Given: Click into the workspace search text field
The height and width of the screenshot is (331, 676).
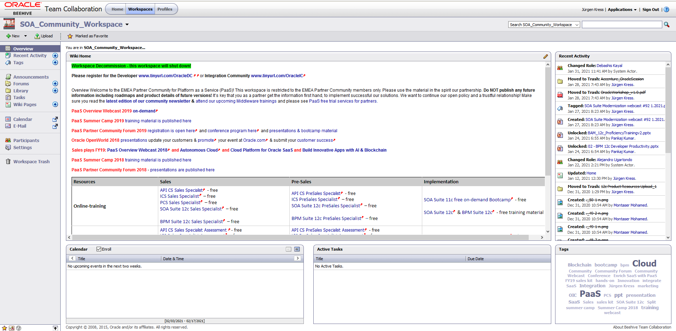Looking at the screenshot, I should 622,25.
